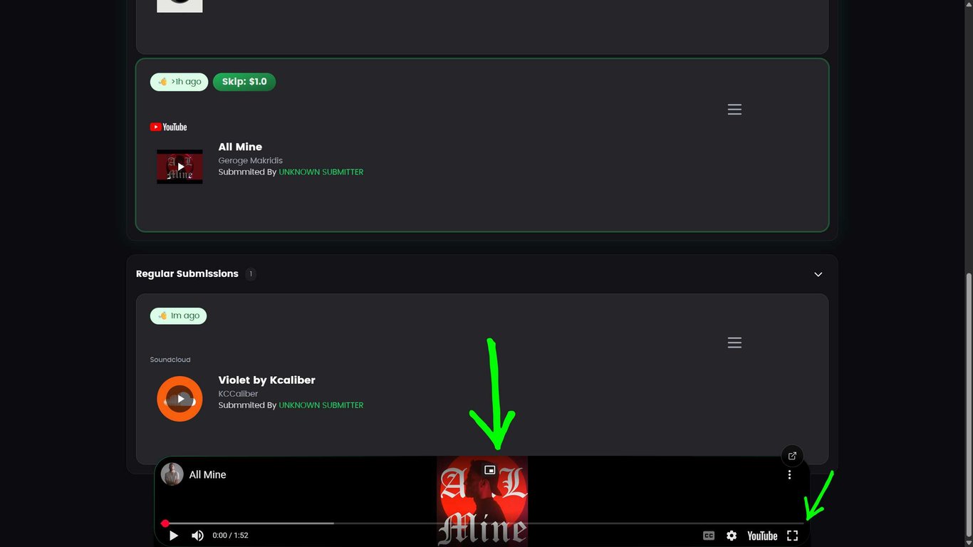Seek on the video progress bar
973x547 pixels.
pyautogui.click(x=484, y=523)
